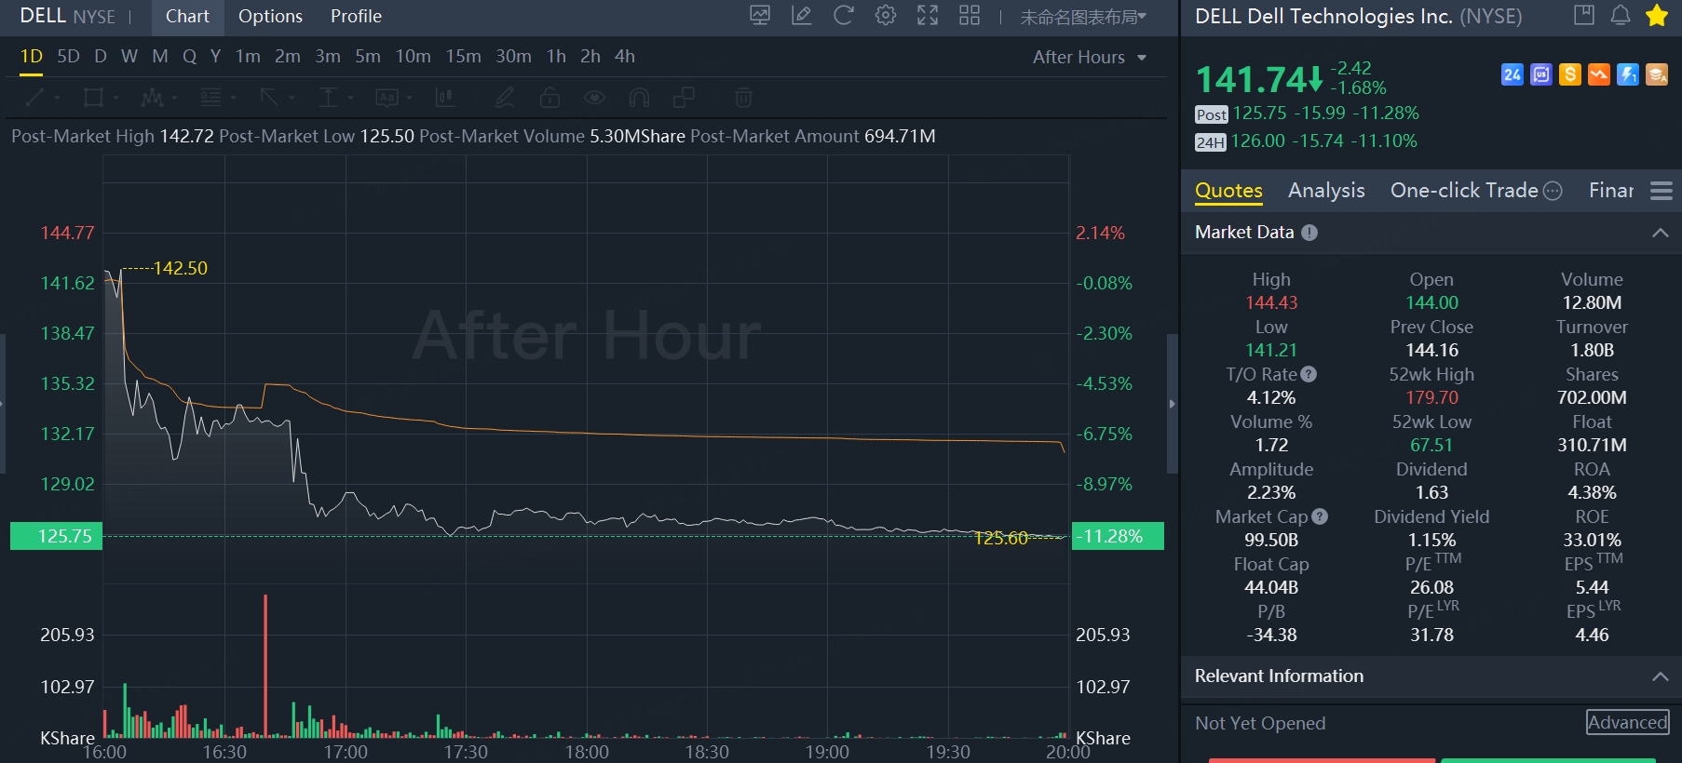Click the panel collapse handle right of chart
This screenshot has width=1682, height=763.
(1172, 404)
